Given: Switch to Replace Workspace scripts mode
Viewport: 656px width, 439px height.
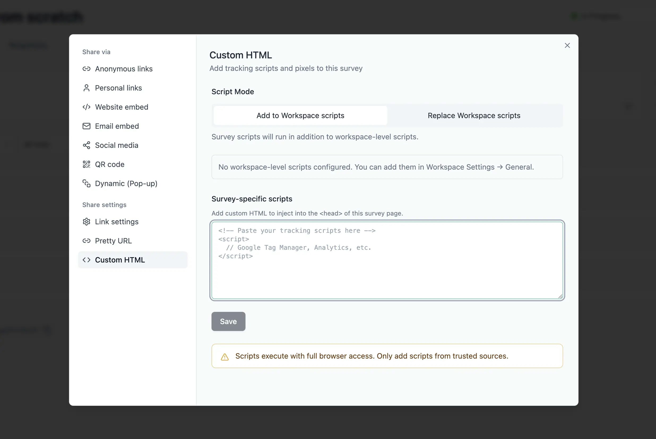Looking at the screenshot, I should [x=474, y=115].
